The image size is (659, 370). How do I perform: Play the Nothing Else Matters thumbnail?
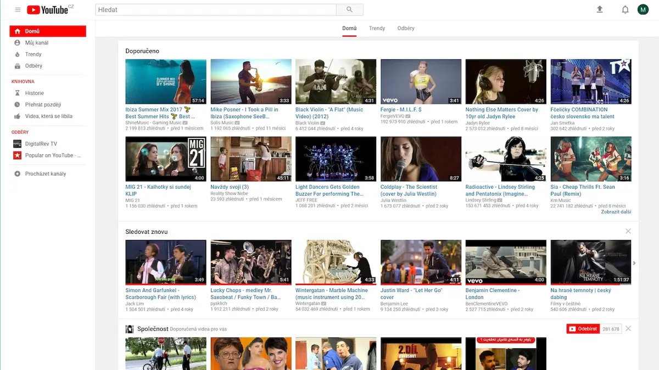tap(506, 82)
